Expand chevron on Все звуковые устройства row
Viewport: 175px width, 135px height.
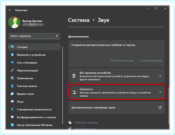tap(160, 76)
